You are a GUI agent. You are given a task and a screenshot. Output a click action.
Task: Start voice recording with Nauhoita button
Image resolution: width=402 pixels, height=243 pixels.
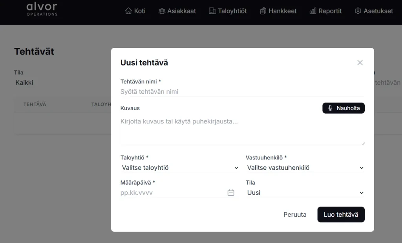(344, 108)
